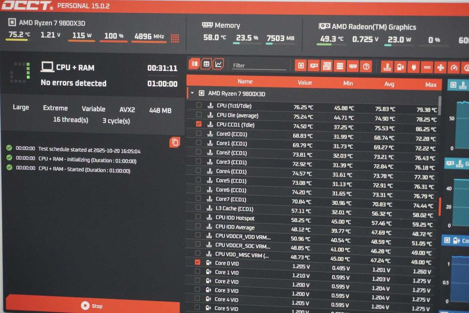Switch to the graph view layout
Screen dimensions: 469x313
(x=219, y=64)
